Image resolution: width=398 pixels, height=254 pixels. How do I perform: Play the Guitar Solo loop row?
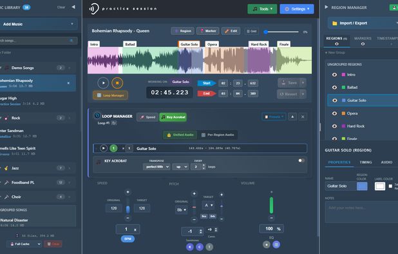103,148
